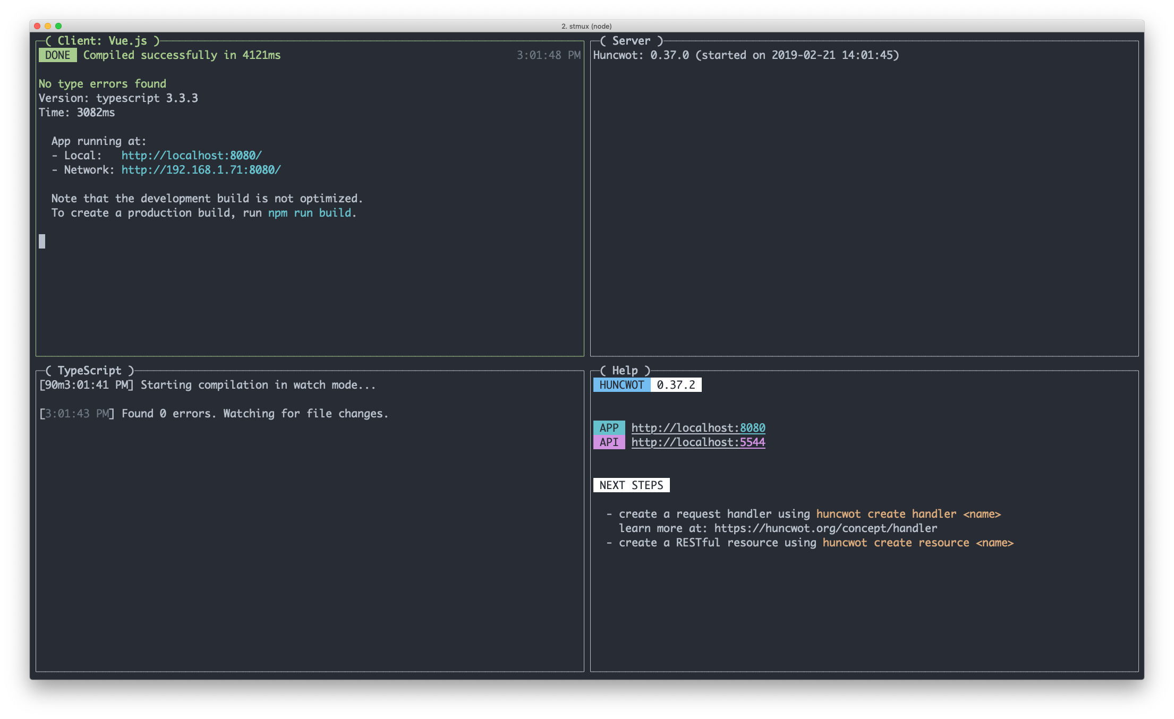Open APP http://localhost:8080 in Help pane

(698, 428)
